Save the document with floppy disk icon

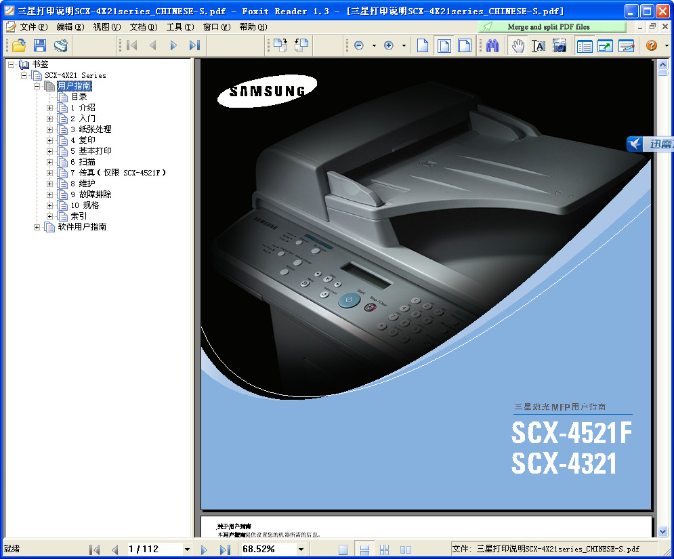(39, 45)
